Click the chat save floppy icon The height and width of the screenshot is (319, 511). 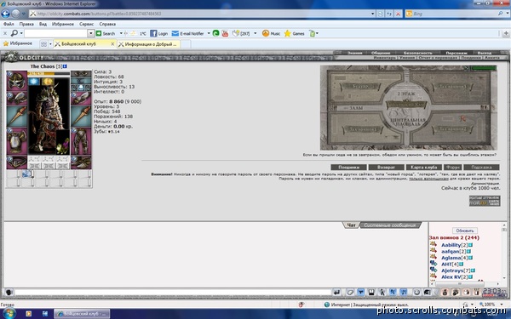tap(371, 293)
